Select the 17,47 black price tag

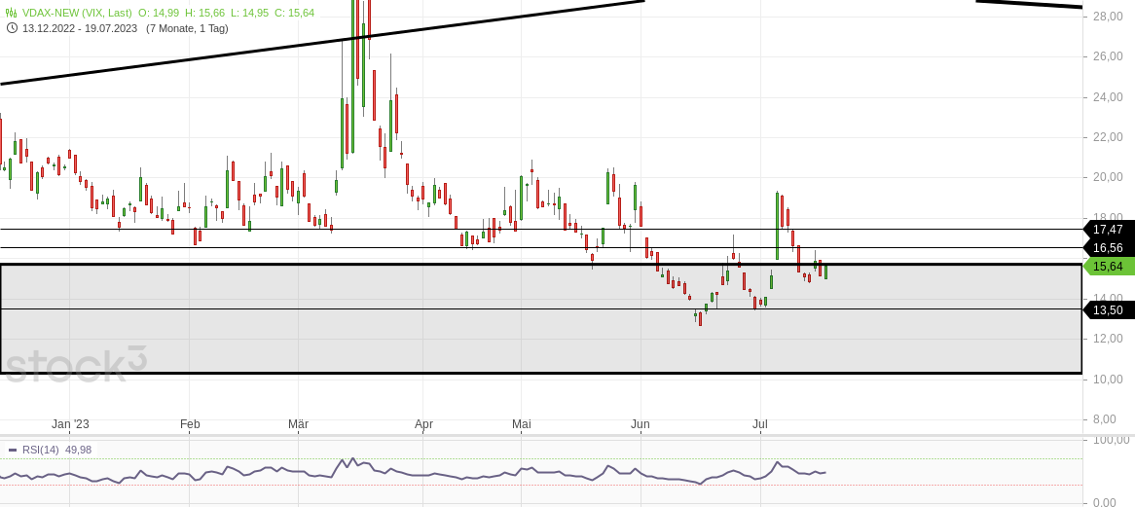[1108, 230]
